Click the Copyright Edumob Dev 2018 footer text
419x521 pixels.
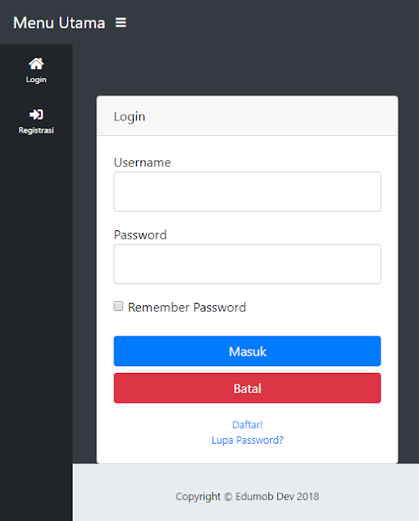(247, 497)
